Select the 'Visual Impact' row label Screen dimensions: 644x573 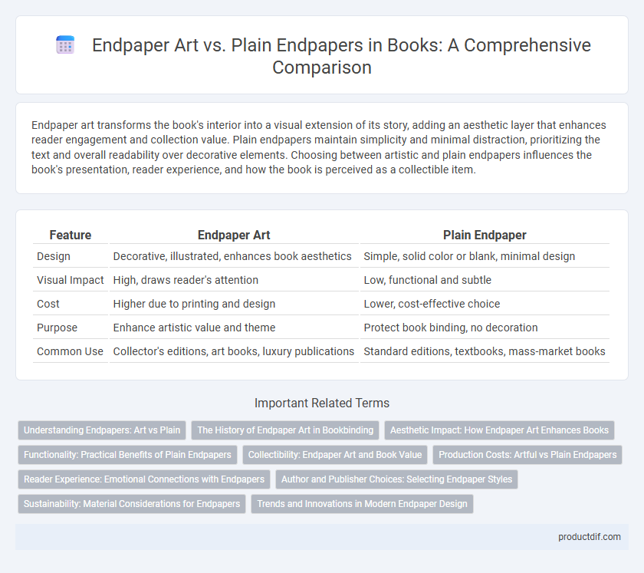click(x=71, y=280)
